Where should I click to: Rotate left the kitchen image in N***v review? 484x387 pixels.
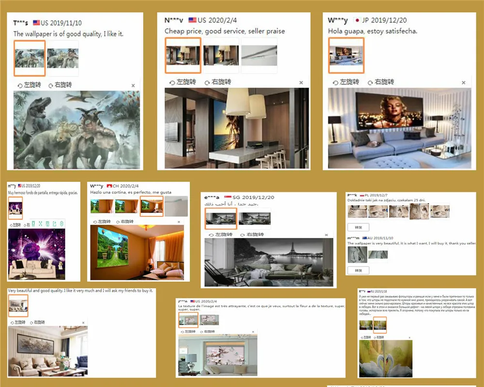click(x=182, y=82)
